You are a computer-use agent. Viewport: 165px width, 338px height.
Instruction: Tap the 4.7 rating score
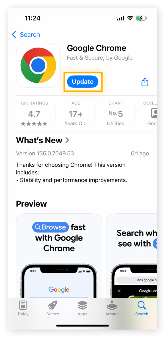[x=34, y=113]
